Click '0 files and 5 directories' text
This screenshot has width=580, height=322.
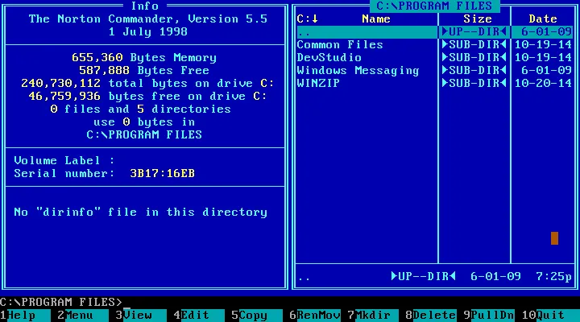(140, 109)
